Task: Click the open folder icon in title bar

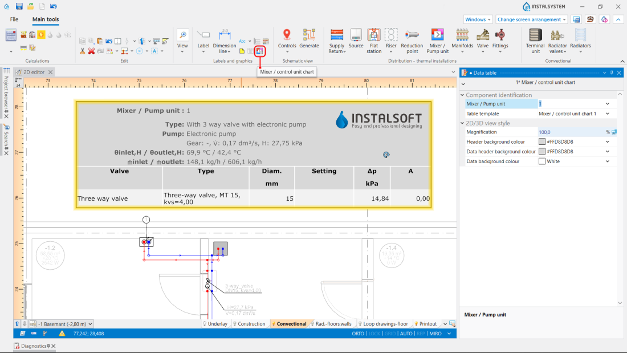Action: click(x=30, y=6)
